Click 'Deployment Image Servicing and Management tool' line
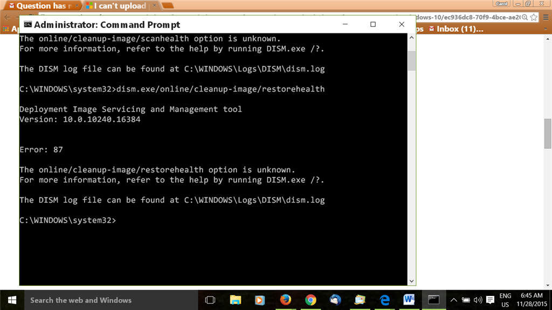Image resolution: width=552 pixels, height=310 pixels. [130, 109]
